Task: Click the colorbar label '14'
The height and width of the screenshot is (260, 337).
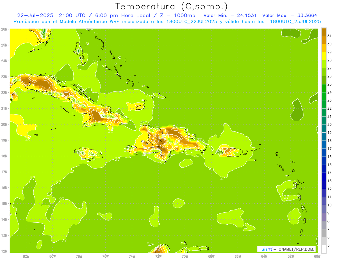Action: coord(329,173)
